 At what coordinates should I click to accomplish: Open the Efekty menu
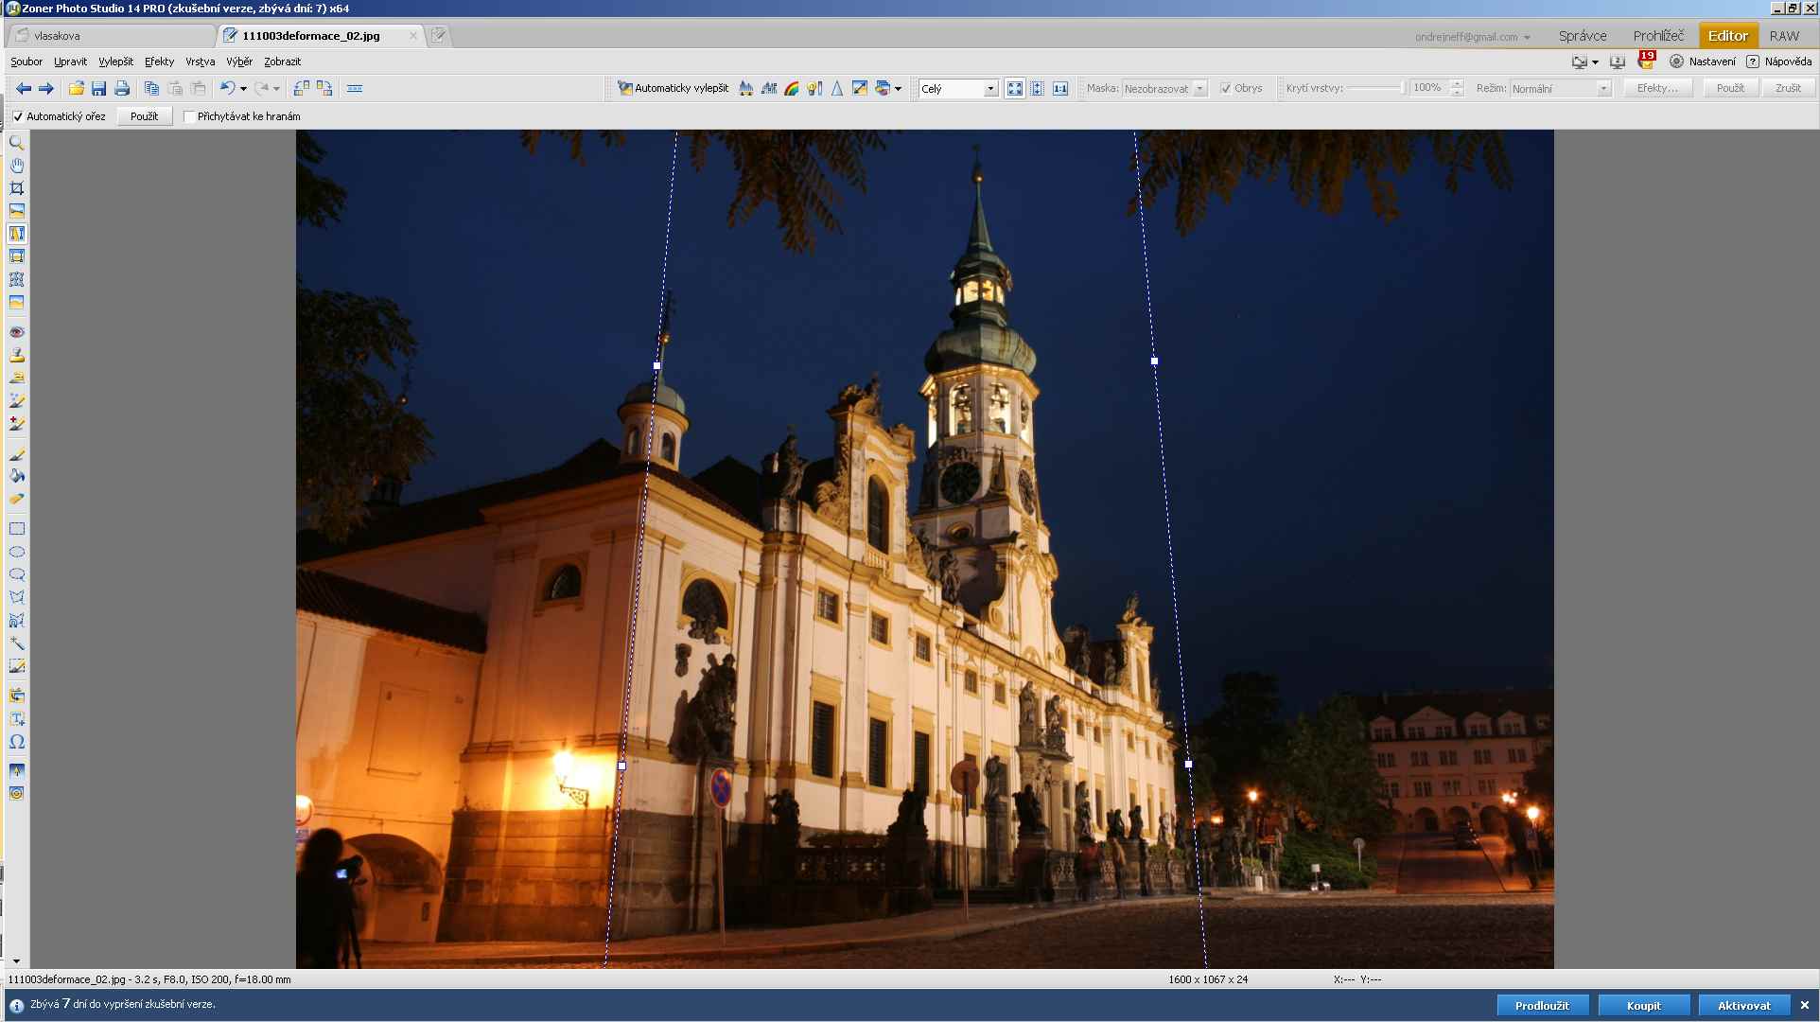point(159,62)
